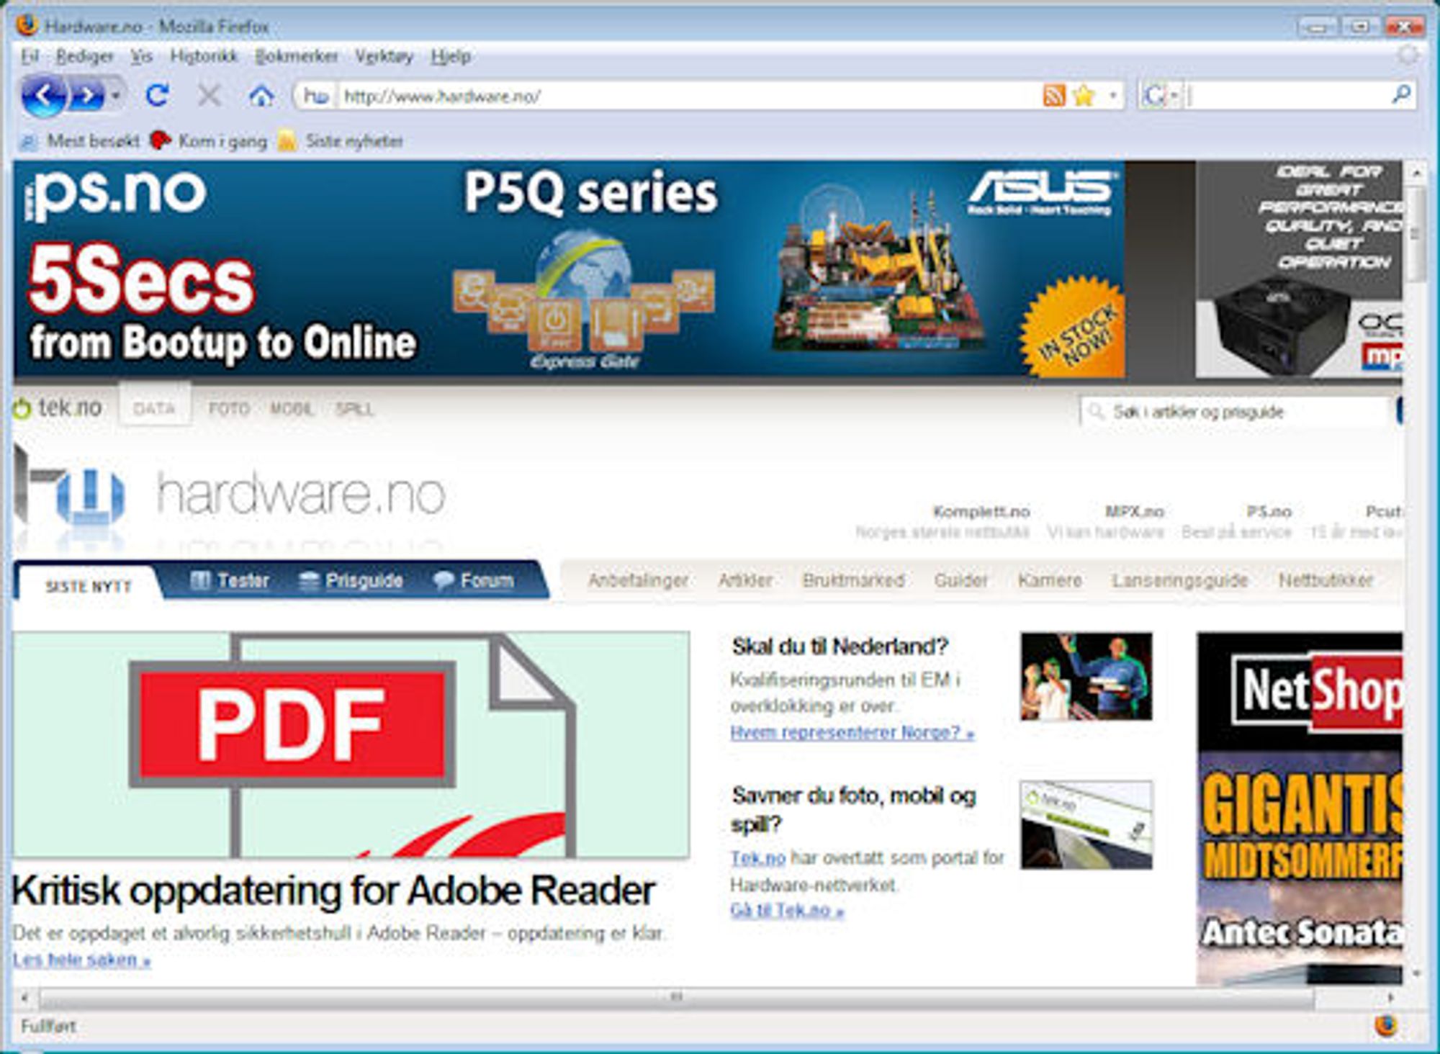Open the Kom i gang bookmark
This screenshot has width=1440, height=1054.
tap(209, 140)
